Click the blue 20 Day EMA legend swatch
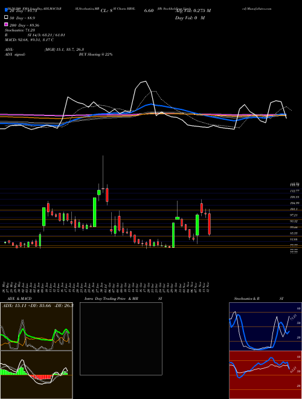 click(x=6, y=10)
